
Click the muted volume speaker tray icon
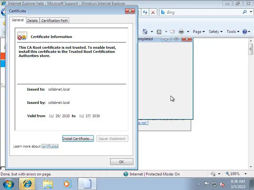point(222,184)
